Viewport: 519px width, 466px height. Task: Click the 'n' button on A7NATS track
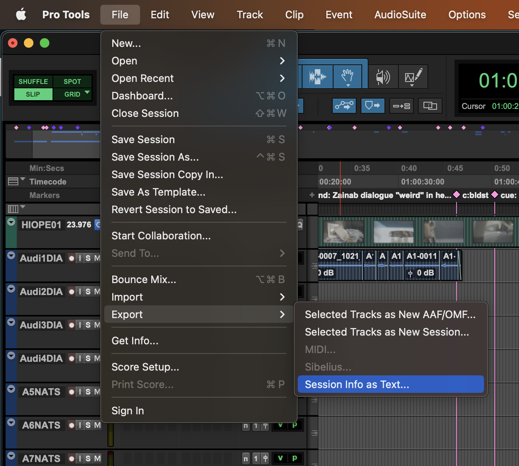click(x=246, y=458)
